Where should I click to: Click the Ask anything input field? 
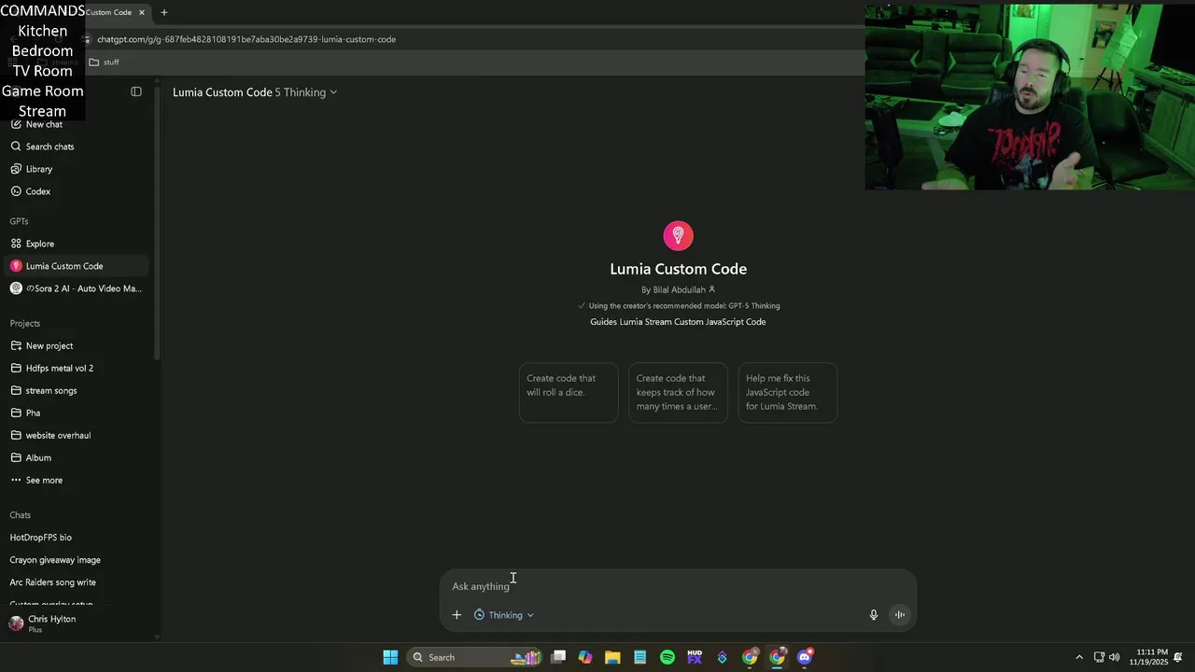[x=678, y=586]
